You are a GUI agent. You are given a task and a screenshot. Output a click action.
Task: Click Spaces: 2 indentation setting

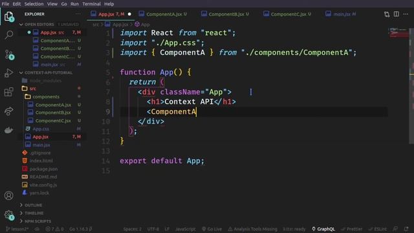(132, 229)
